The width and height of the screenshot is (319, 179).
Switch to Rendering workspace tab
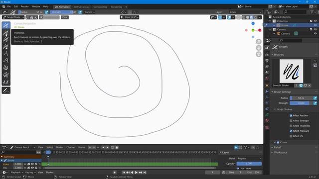coord(116,7)
